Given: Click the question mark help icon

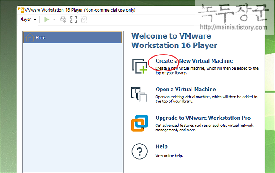Looking at the screenshot, I should [140, 151].
